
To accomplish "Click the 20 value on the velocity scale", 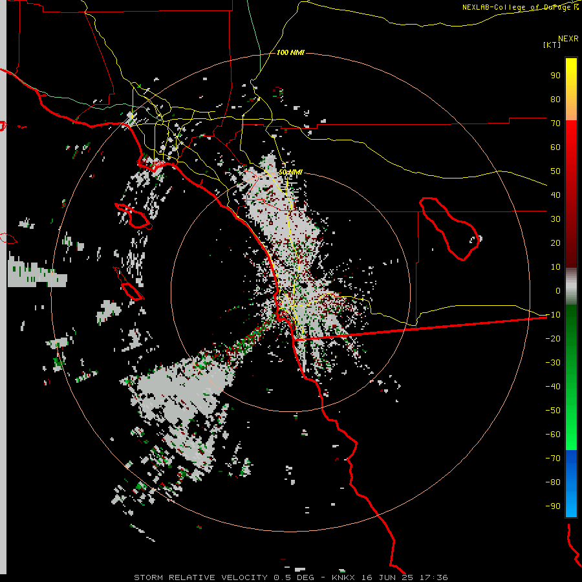I will click(x=555, y=243).
